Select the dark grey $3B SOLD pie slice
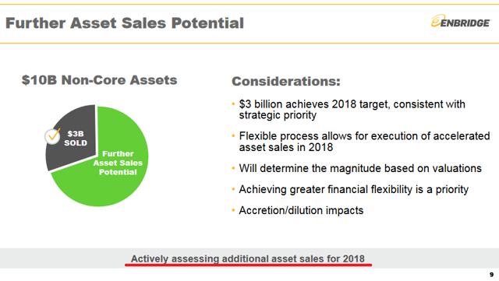 [72, 137]
